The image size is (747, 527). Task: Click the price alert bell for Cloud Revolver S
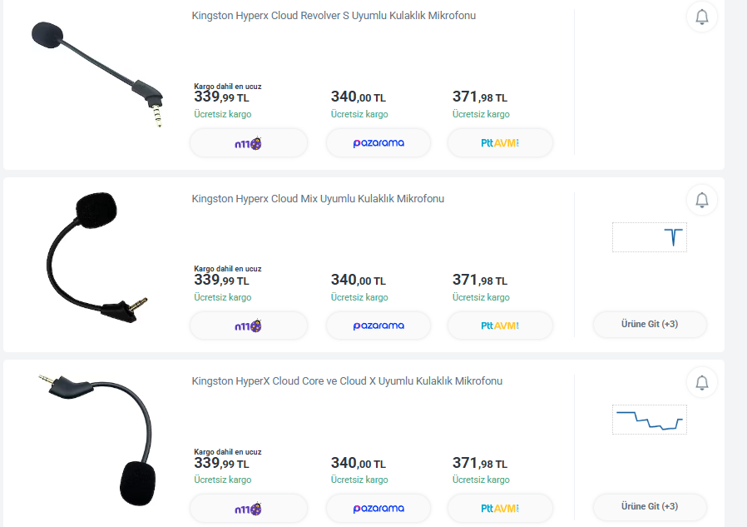coord(702,17)
